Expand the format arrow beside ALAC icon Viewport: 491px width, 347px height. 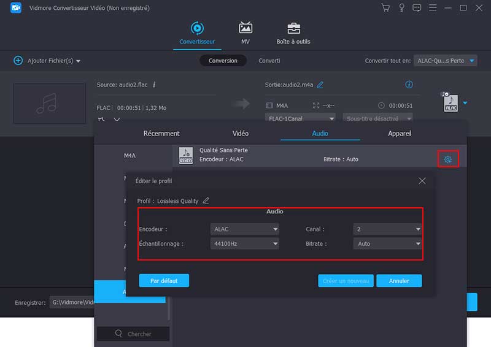point(465,103)
